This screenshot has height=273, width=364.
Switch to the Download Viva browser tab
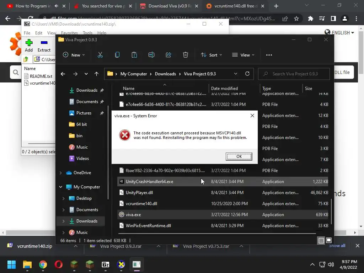(x=170, y=6)
